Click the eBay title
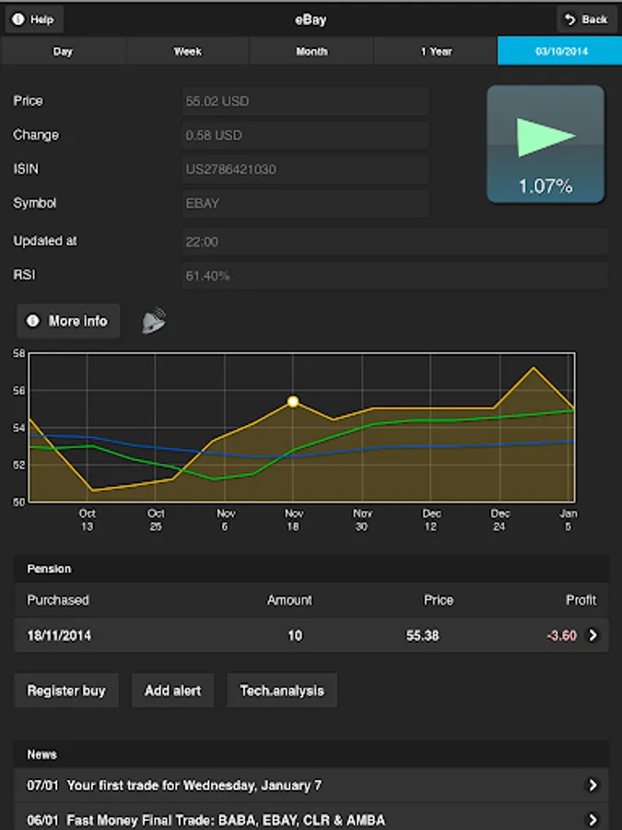This screenshot has width=622, height=830. (x=311, y=19)
